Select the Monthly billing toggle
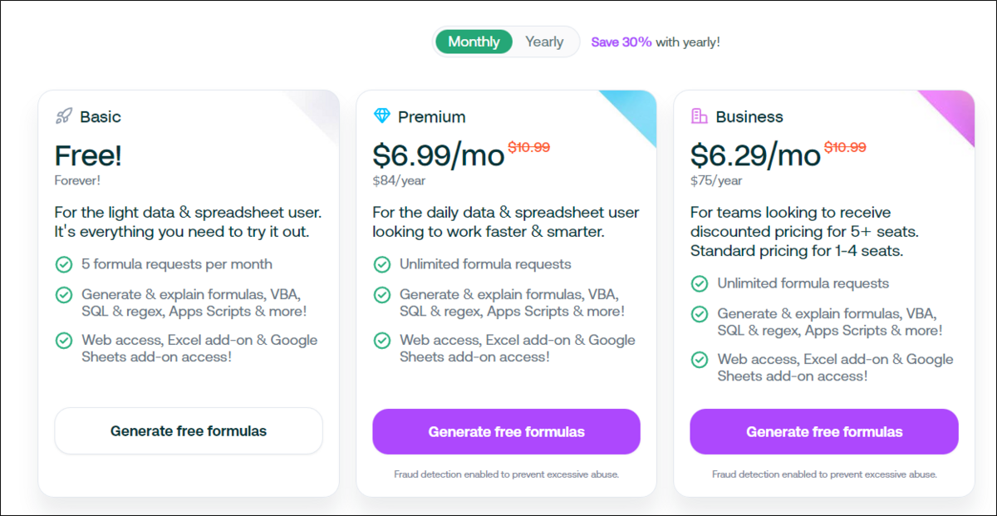This screenshot has width=997, height=516. 474,42
